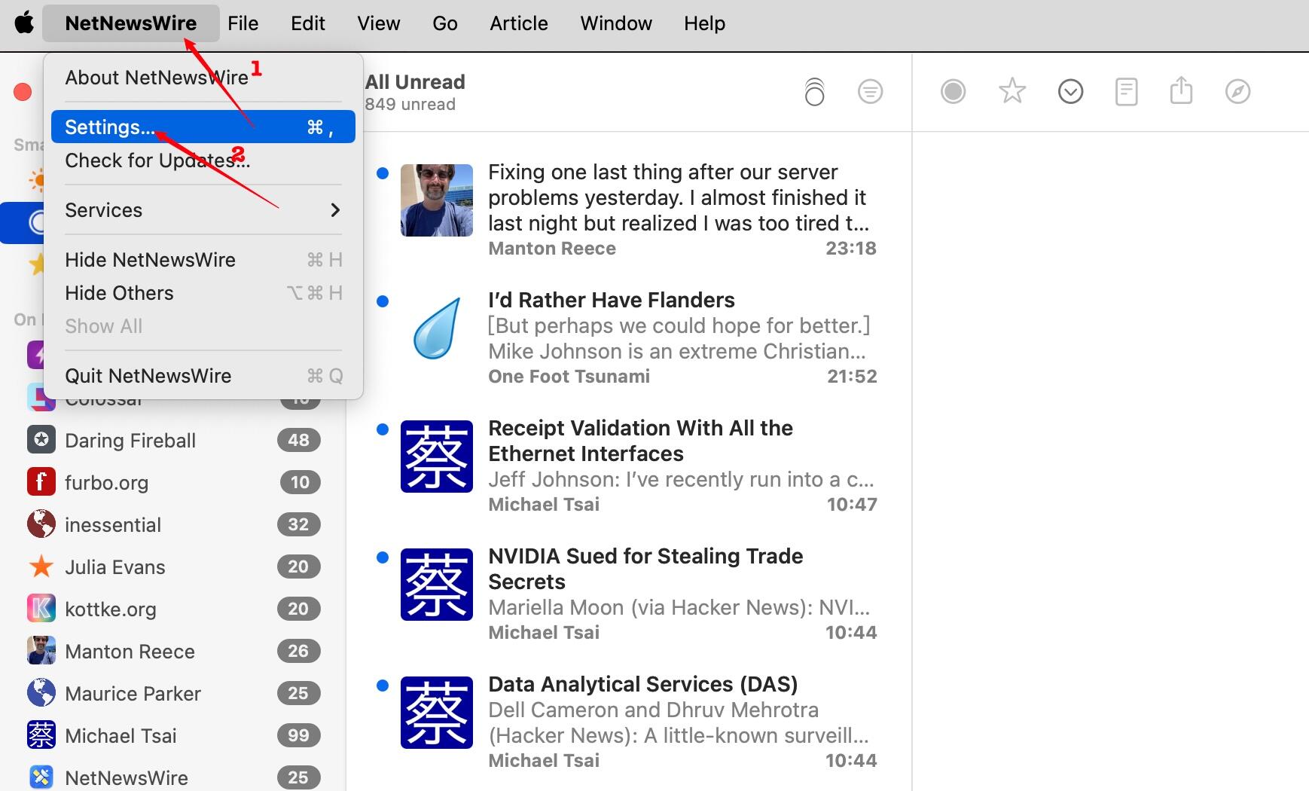This screenshot has width=1309, height=791.
Task: Click the Share icon in toolbar
Action: point(1181,90)
